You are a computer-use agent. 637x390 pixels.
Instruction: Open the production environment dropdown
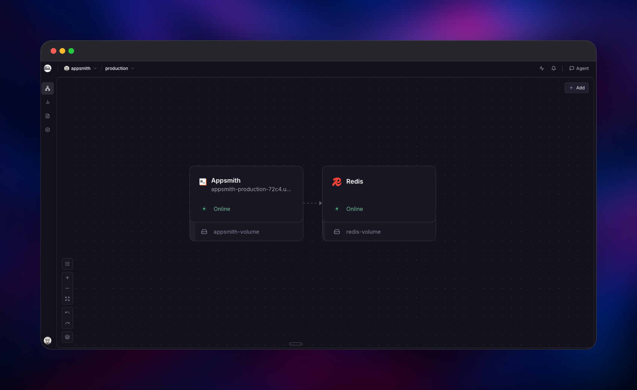pos(120,68)
